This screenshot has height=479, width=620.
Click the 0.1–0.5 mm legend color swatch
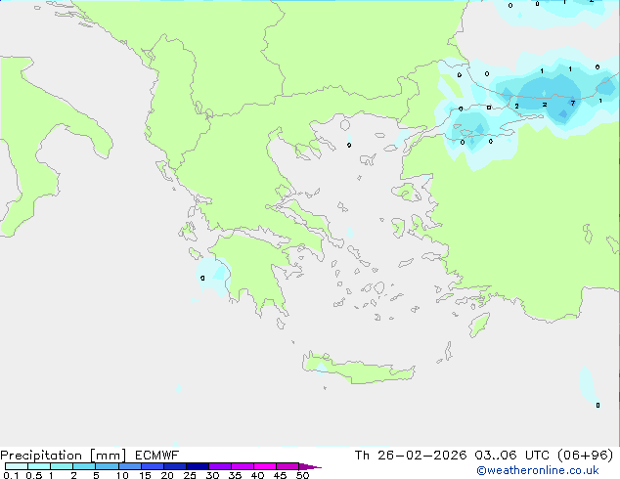[x=17, y=466]
